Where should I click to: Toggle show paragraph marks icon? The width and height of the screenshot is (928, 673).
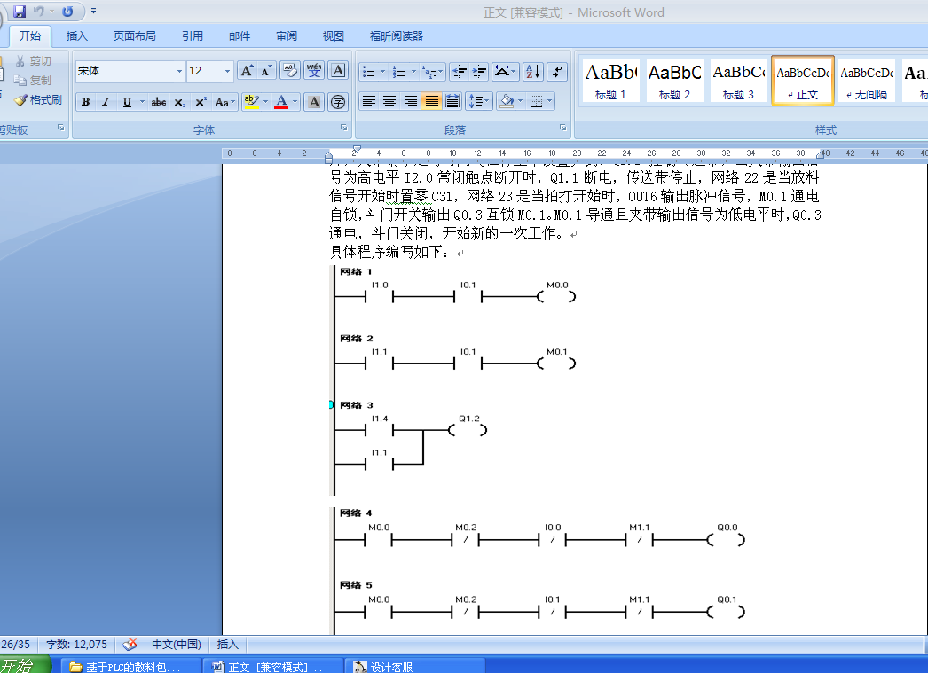coord(557,72)
